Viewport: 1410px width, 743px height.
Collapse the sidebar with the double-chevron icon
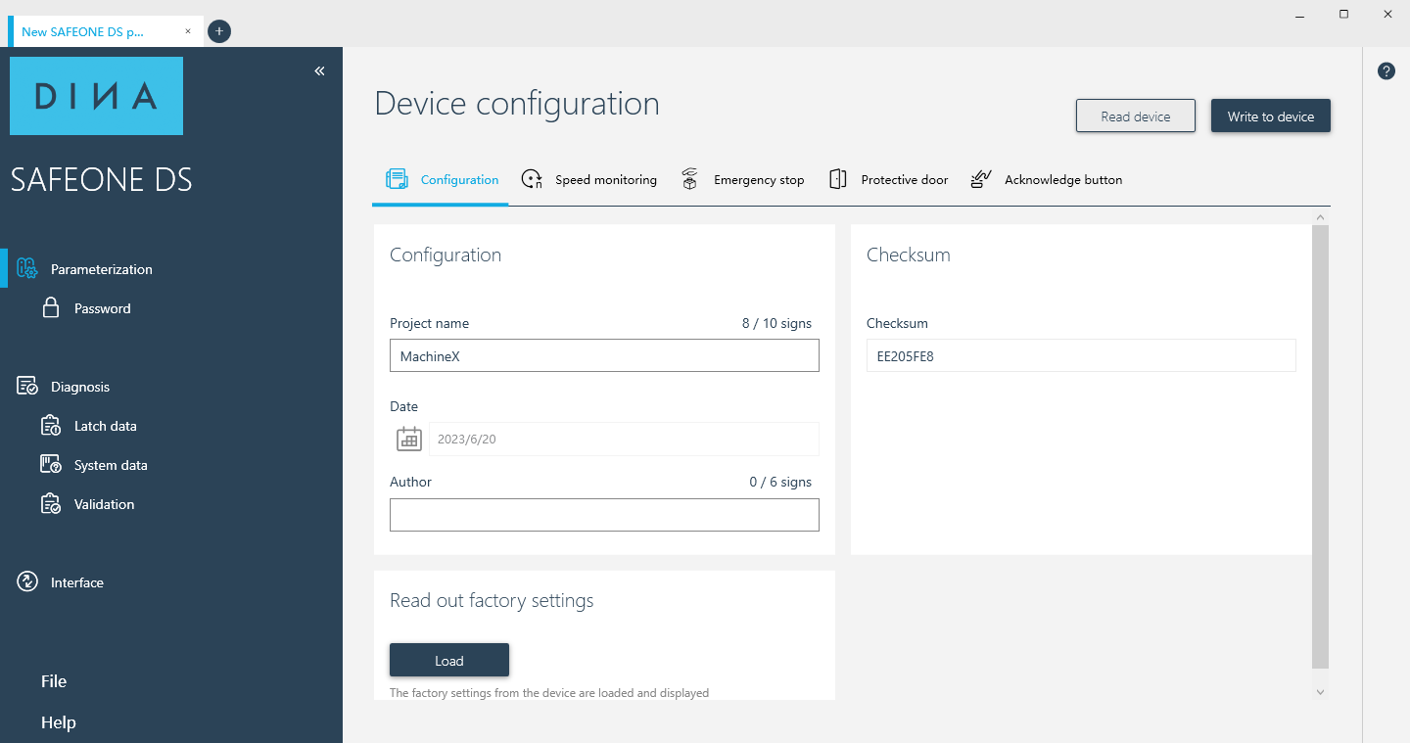[319, 71]
